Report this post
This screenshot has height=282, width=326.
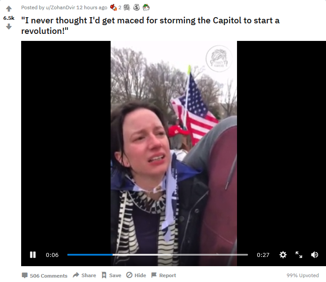coord(163,275)
